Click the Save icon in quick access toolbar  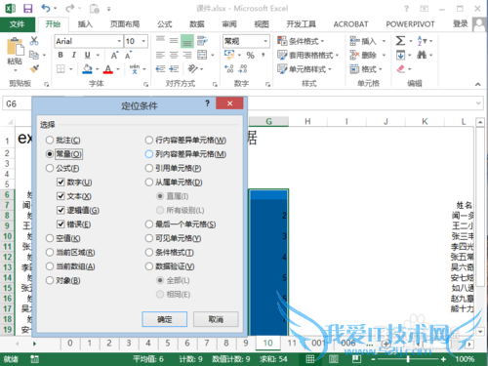(x=28, y=9)
